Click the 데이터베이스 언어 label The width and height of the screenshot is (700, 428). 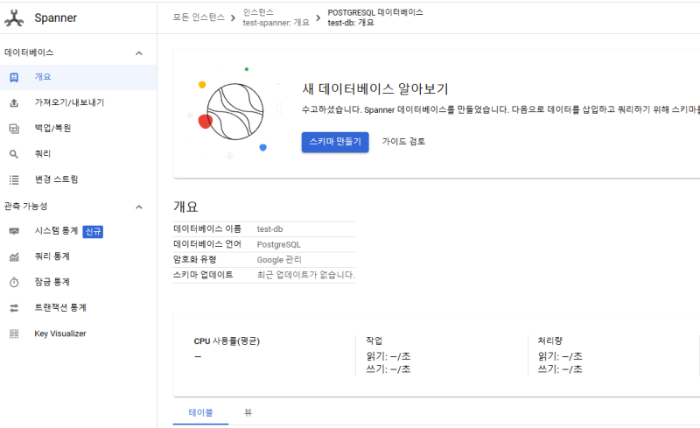[x=207, y=244]
